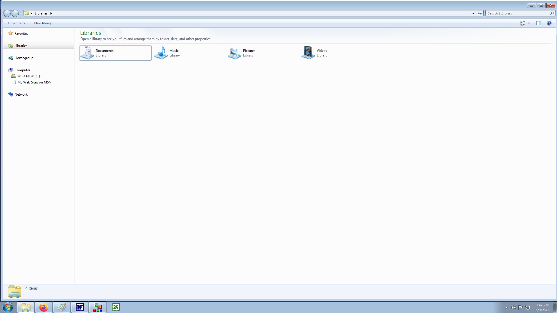Select Win7 NEW (C:) drive
Screen dimensions: 557x313
[x=28, y=76]
